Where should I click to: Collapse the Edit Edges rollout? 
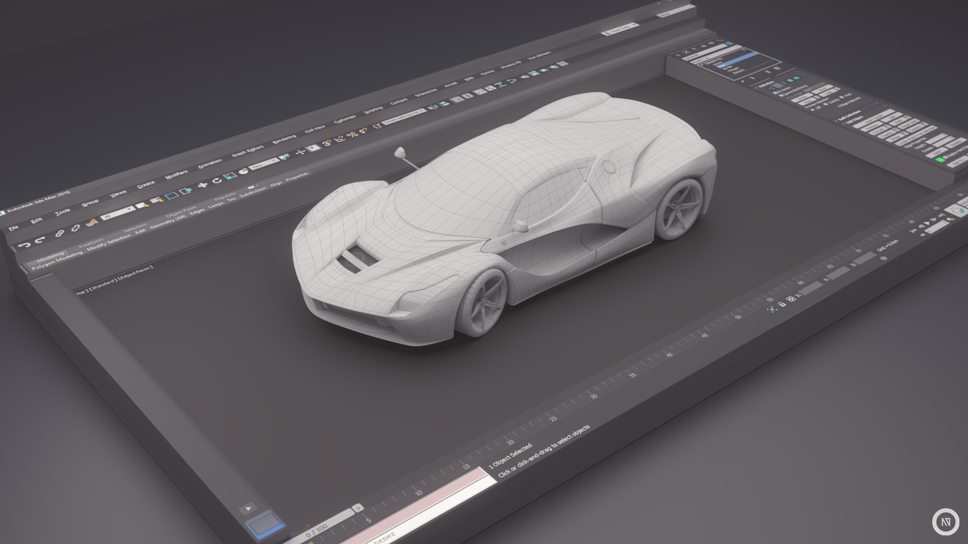(854, 119)
